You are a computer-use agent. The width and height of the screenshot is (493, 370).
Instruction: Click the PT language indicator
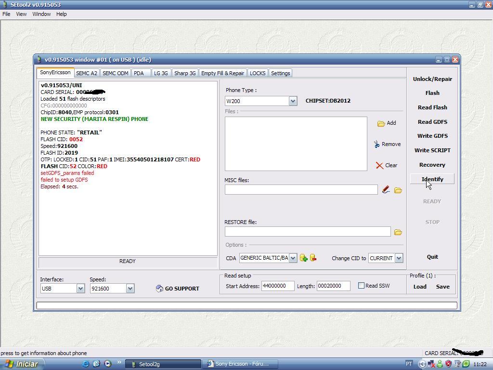(x=409, y=364)
